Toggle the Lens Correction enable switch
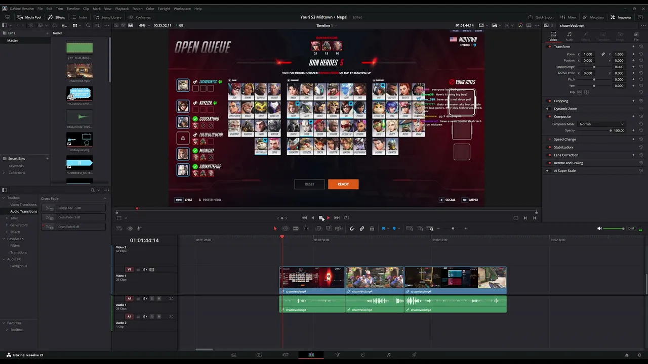Viewport: 648px width, 364px height. coord(550,155)
